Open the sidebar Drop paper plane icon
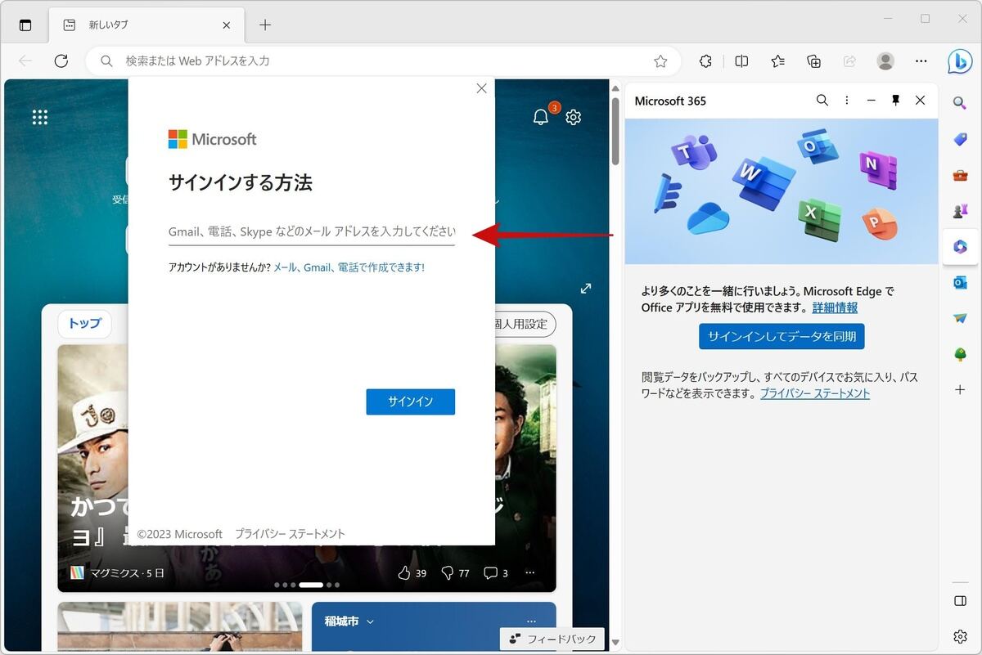 pos(960,319)
